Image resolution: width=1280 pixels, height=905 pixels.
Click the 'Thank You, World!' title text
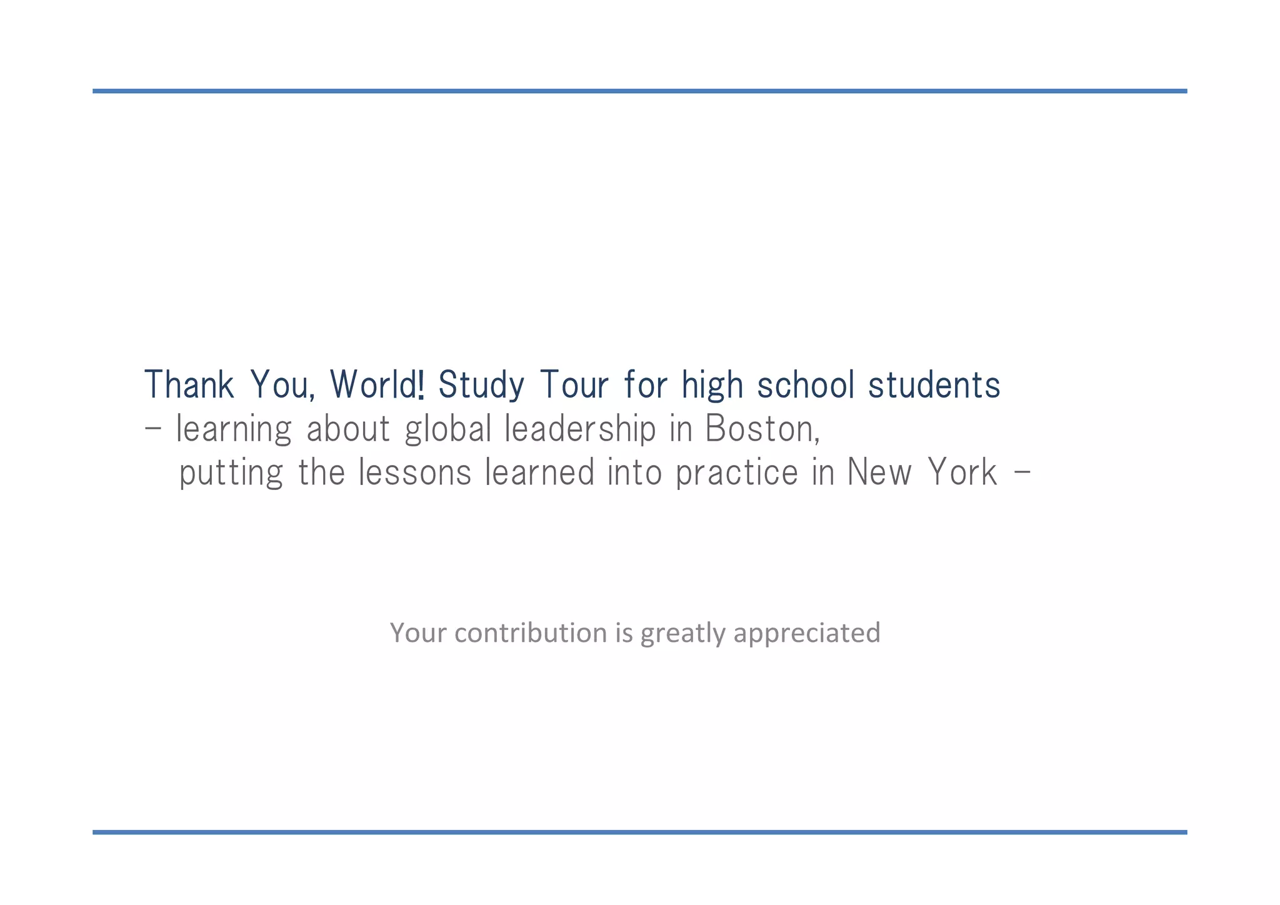point(285,384)
